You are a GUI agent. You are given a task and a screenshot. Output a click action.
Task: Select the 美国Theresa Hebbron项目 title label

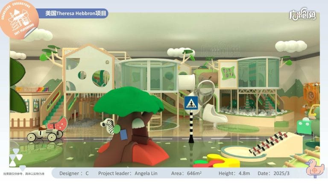click(x=75, y=14)
